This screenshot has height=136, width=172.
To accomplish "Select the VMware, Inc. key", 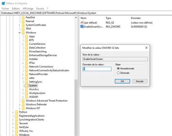I will pos(26,131).
